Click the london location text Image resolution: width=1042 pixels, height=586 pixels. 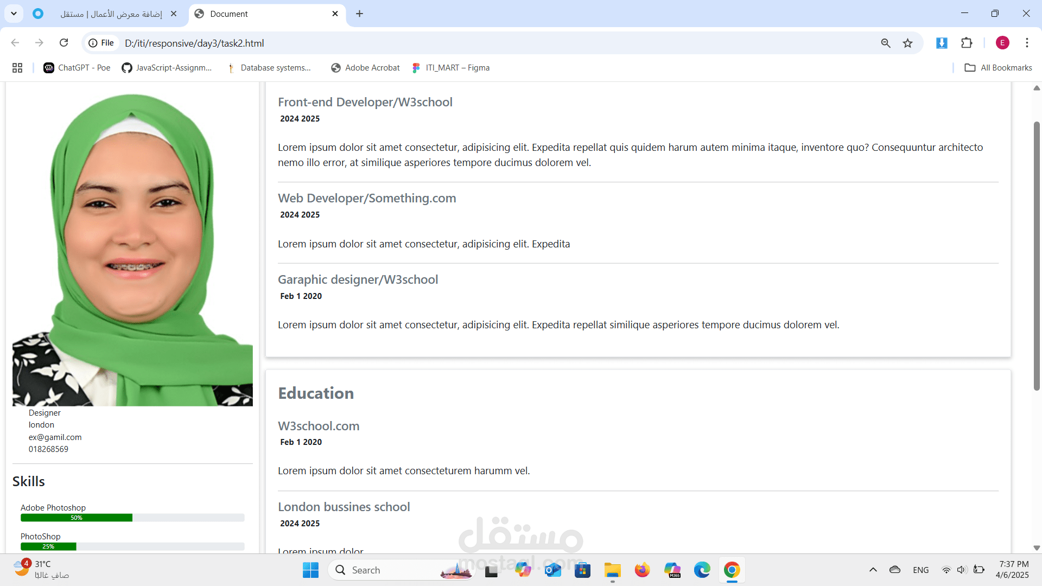41,425
